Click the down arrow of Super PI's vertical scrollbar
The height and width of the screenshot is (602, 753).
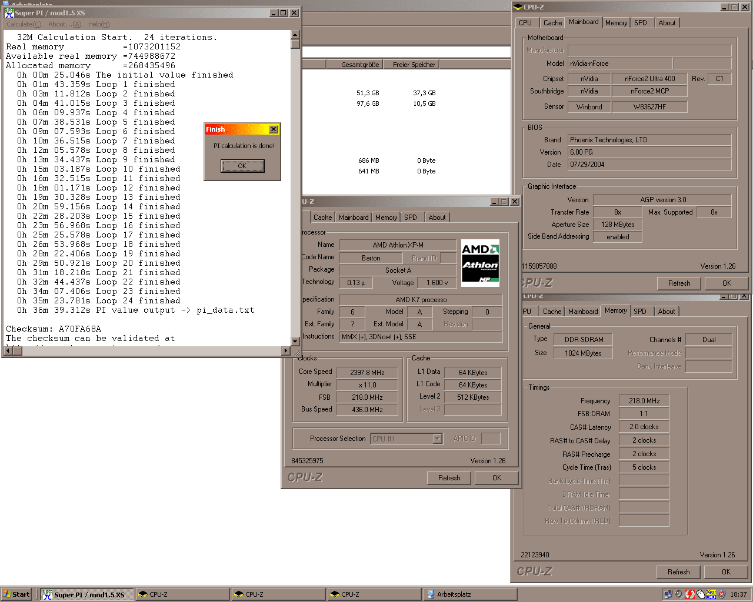pos(295,341)
